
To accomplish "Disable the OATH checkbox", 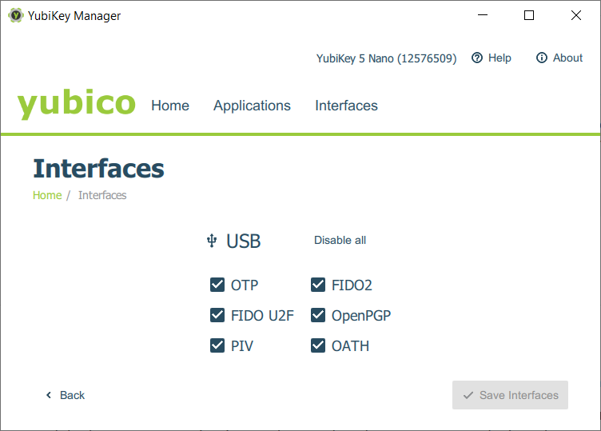I will pos(318,346).
